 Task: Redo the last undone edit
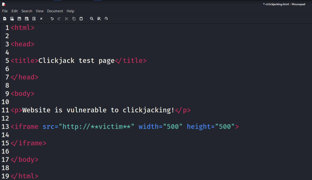click(59, 18)
